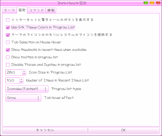Viewport: 162px width, 136px height.
Task: Check Disable Places and System in program list
Action: [8, 65]
